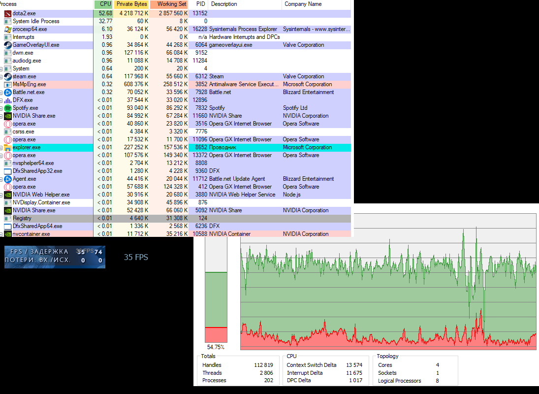
Task: Collapse the steam.exe process tree
Action: (x=1, y=76)
